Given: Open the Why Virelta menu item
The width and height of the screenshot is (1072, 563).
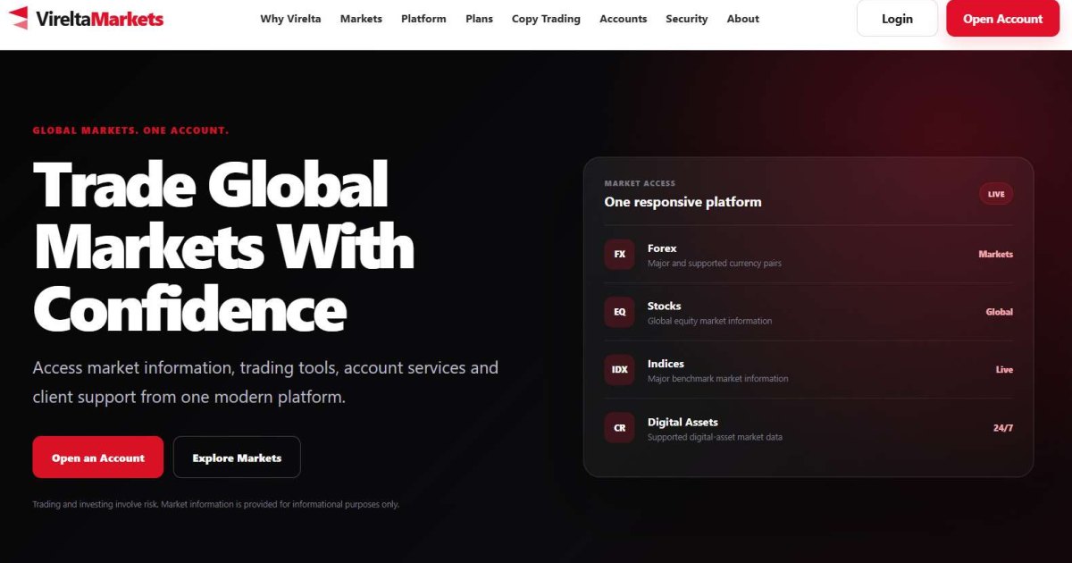Looking at the screenshot, I should click(290, 19).
